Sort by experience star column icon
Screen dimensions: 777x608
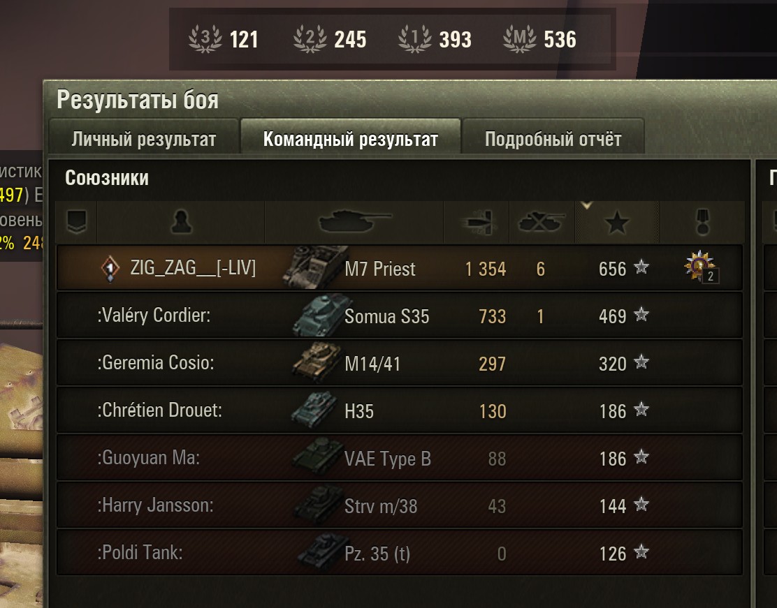coord(617,222)
